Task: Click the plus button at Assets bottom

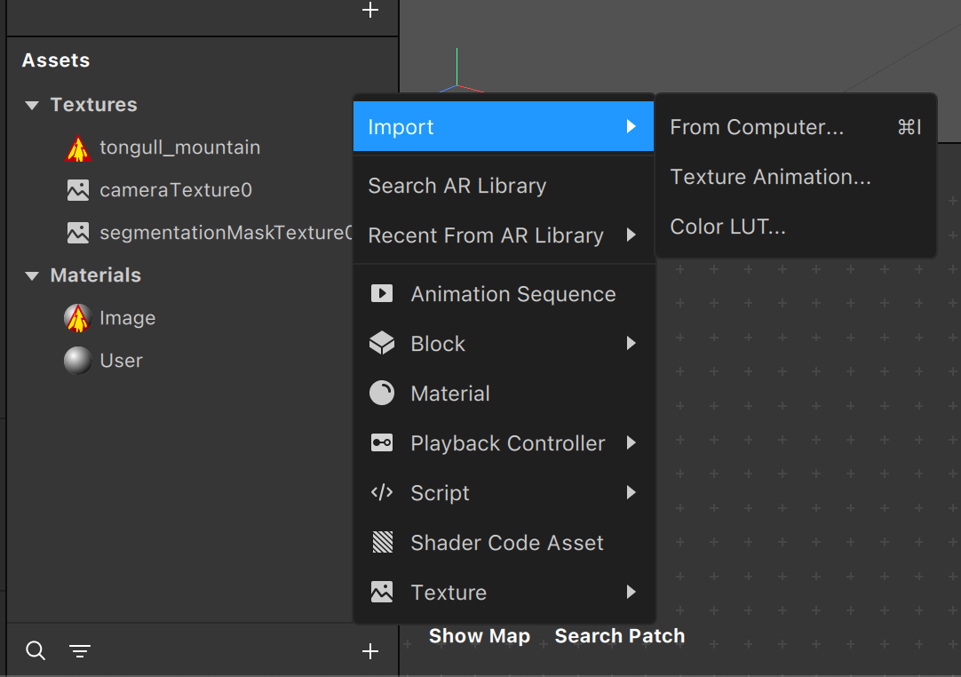Action: point(370,652)
